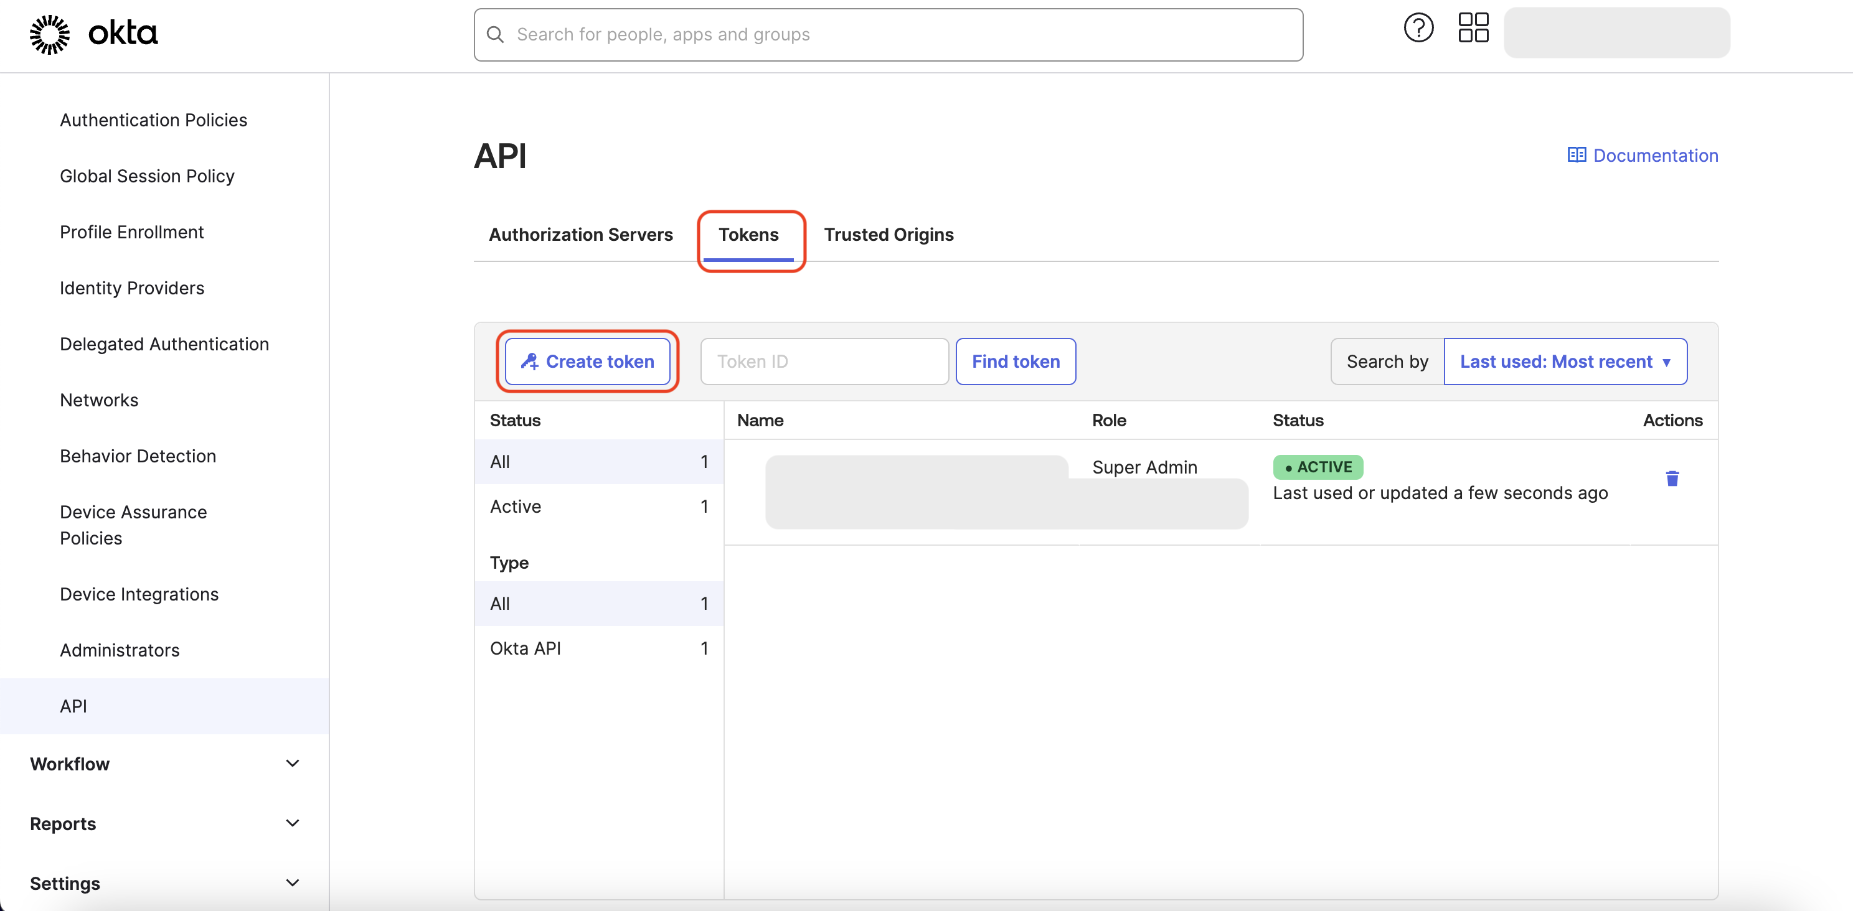Open Delegated Authentication page

pyautogui.click(x=164, y=344)
